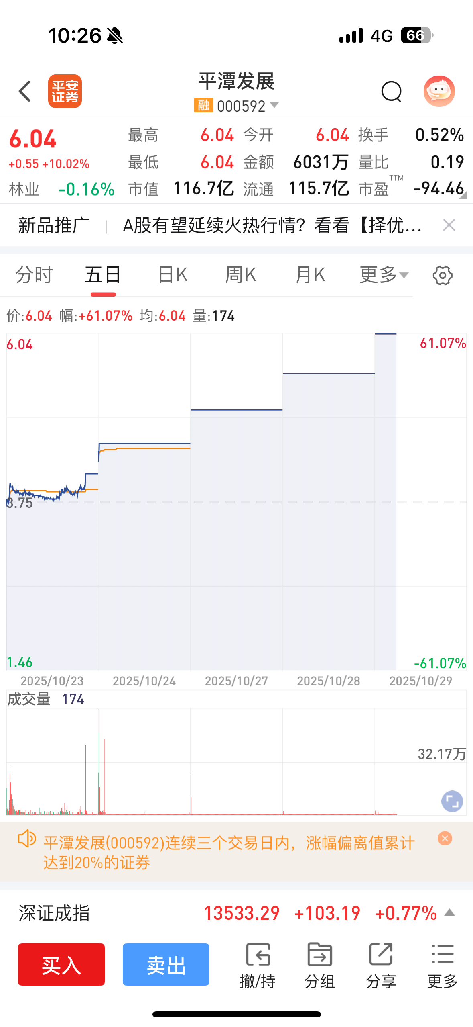
Task: Close the orange price deviation alert
Action: [445, 838]
